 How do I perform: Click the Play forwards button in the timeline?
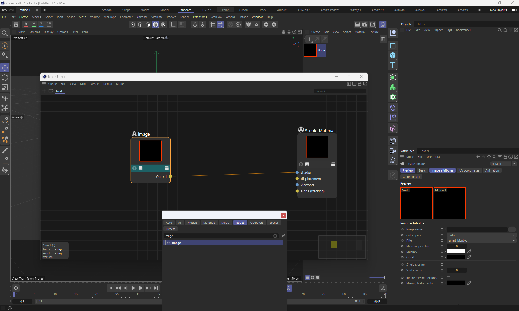[x=133, y=288]
